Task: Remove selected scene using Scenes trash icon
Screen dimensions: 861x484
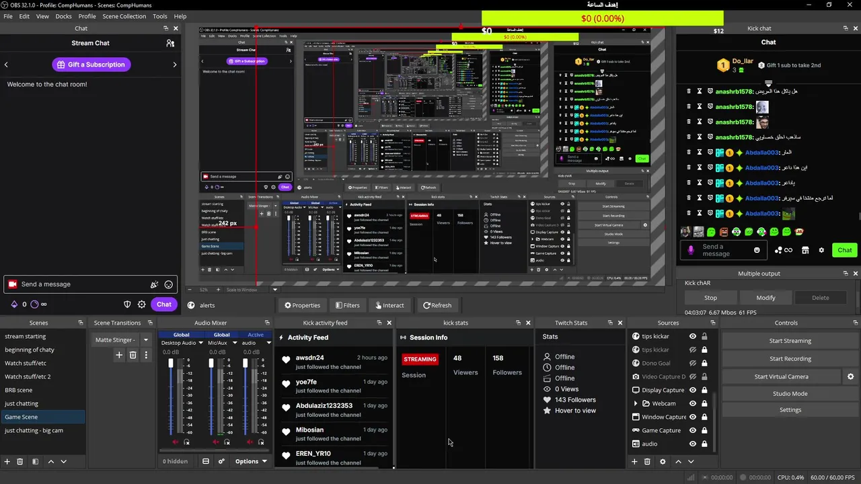Action: click(20, 462)
